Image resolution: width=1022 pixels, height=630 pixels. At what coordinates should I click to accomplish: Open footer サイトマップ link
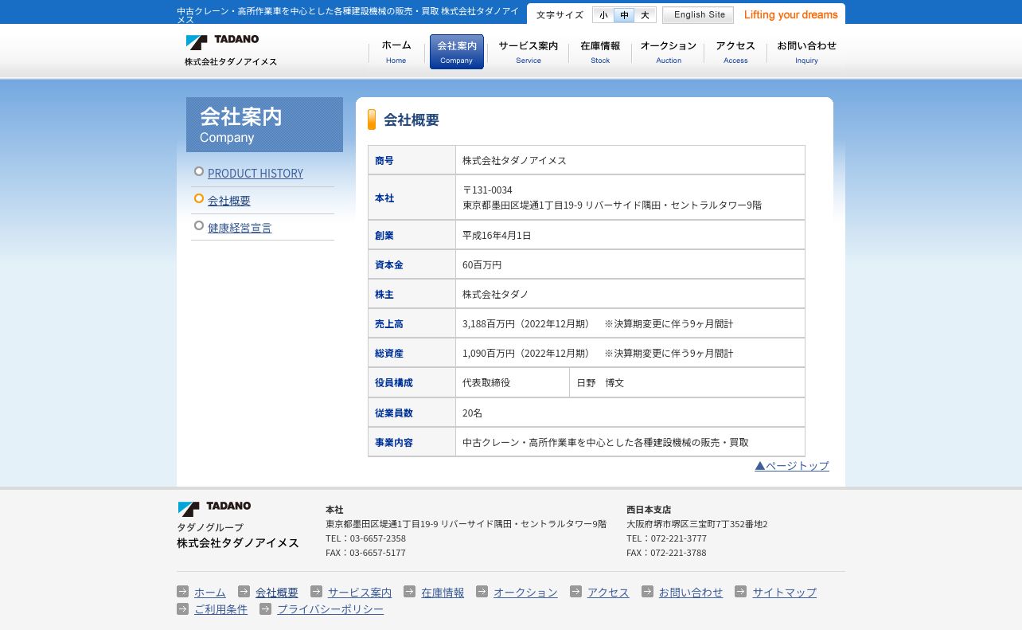pos(784,593)
